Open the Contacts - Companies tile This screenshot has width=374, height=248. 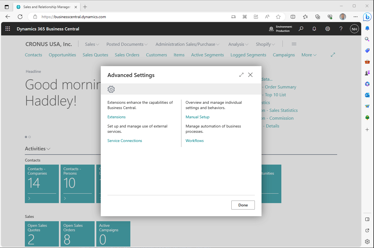click(x=42, y=184)
